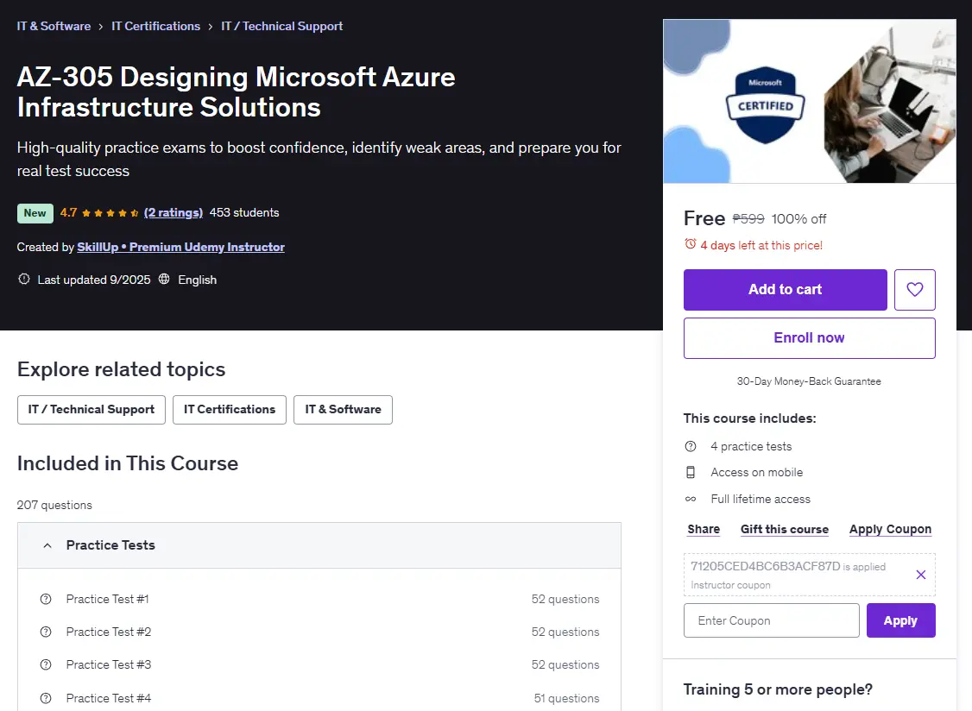972x711 pixels.
Task: Collapse the Practice Tests section chevron
Action: 47,545
